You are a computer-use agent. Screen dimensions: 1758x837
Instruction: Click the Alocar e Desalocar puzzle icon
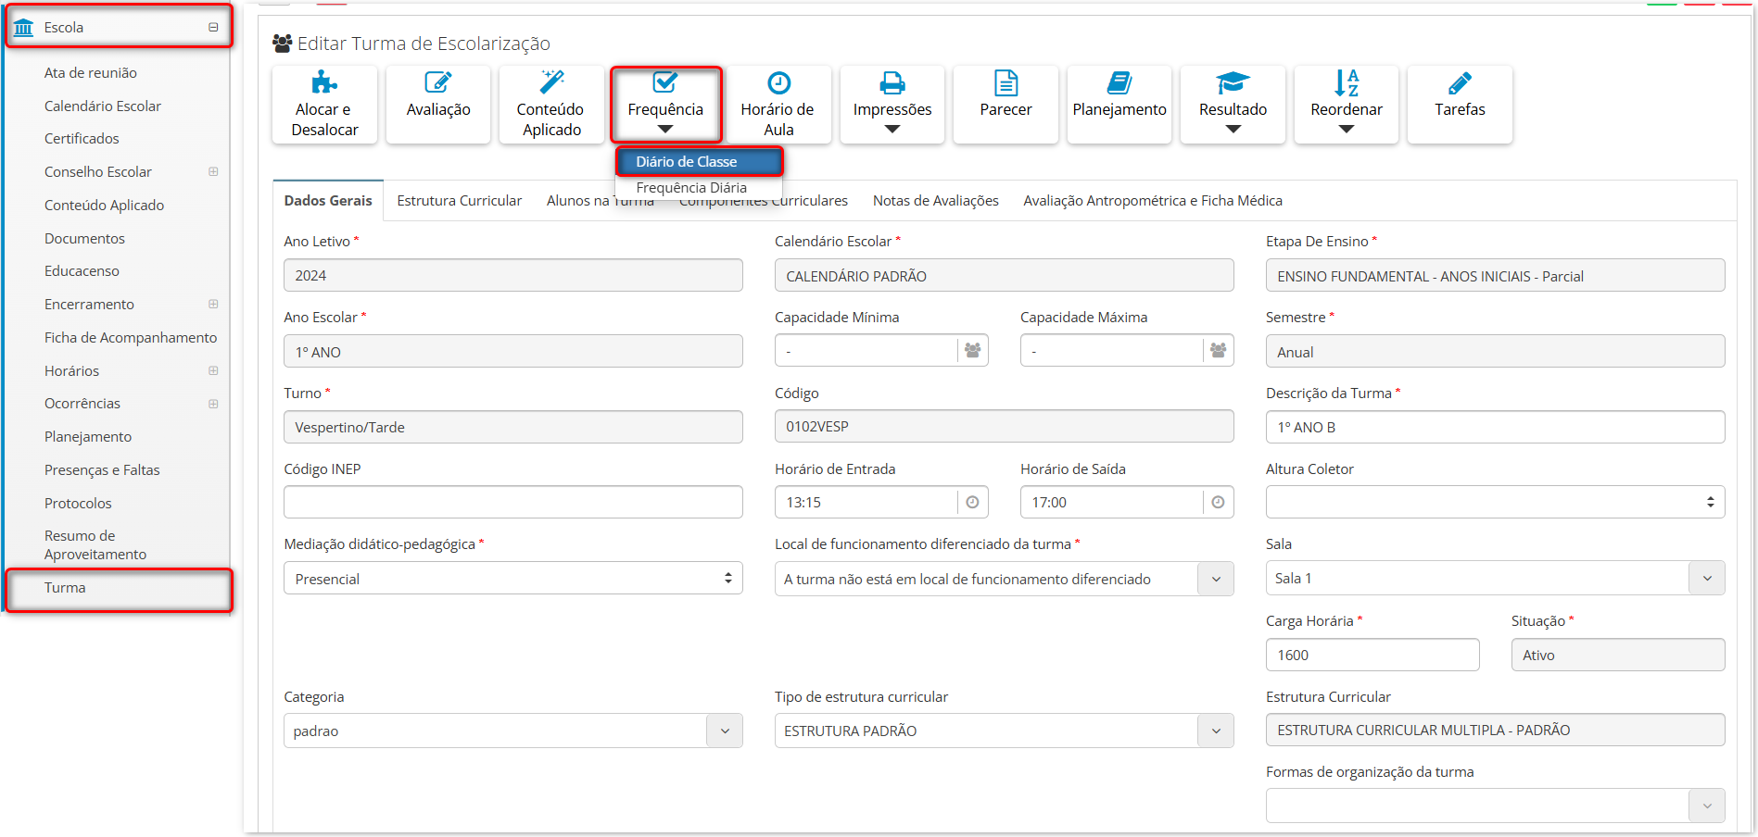pos(324,82)
